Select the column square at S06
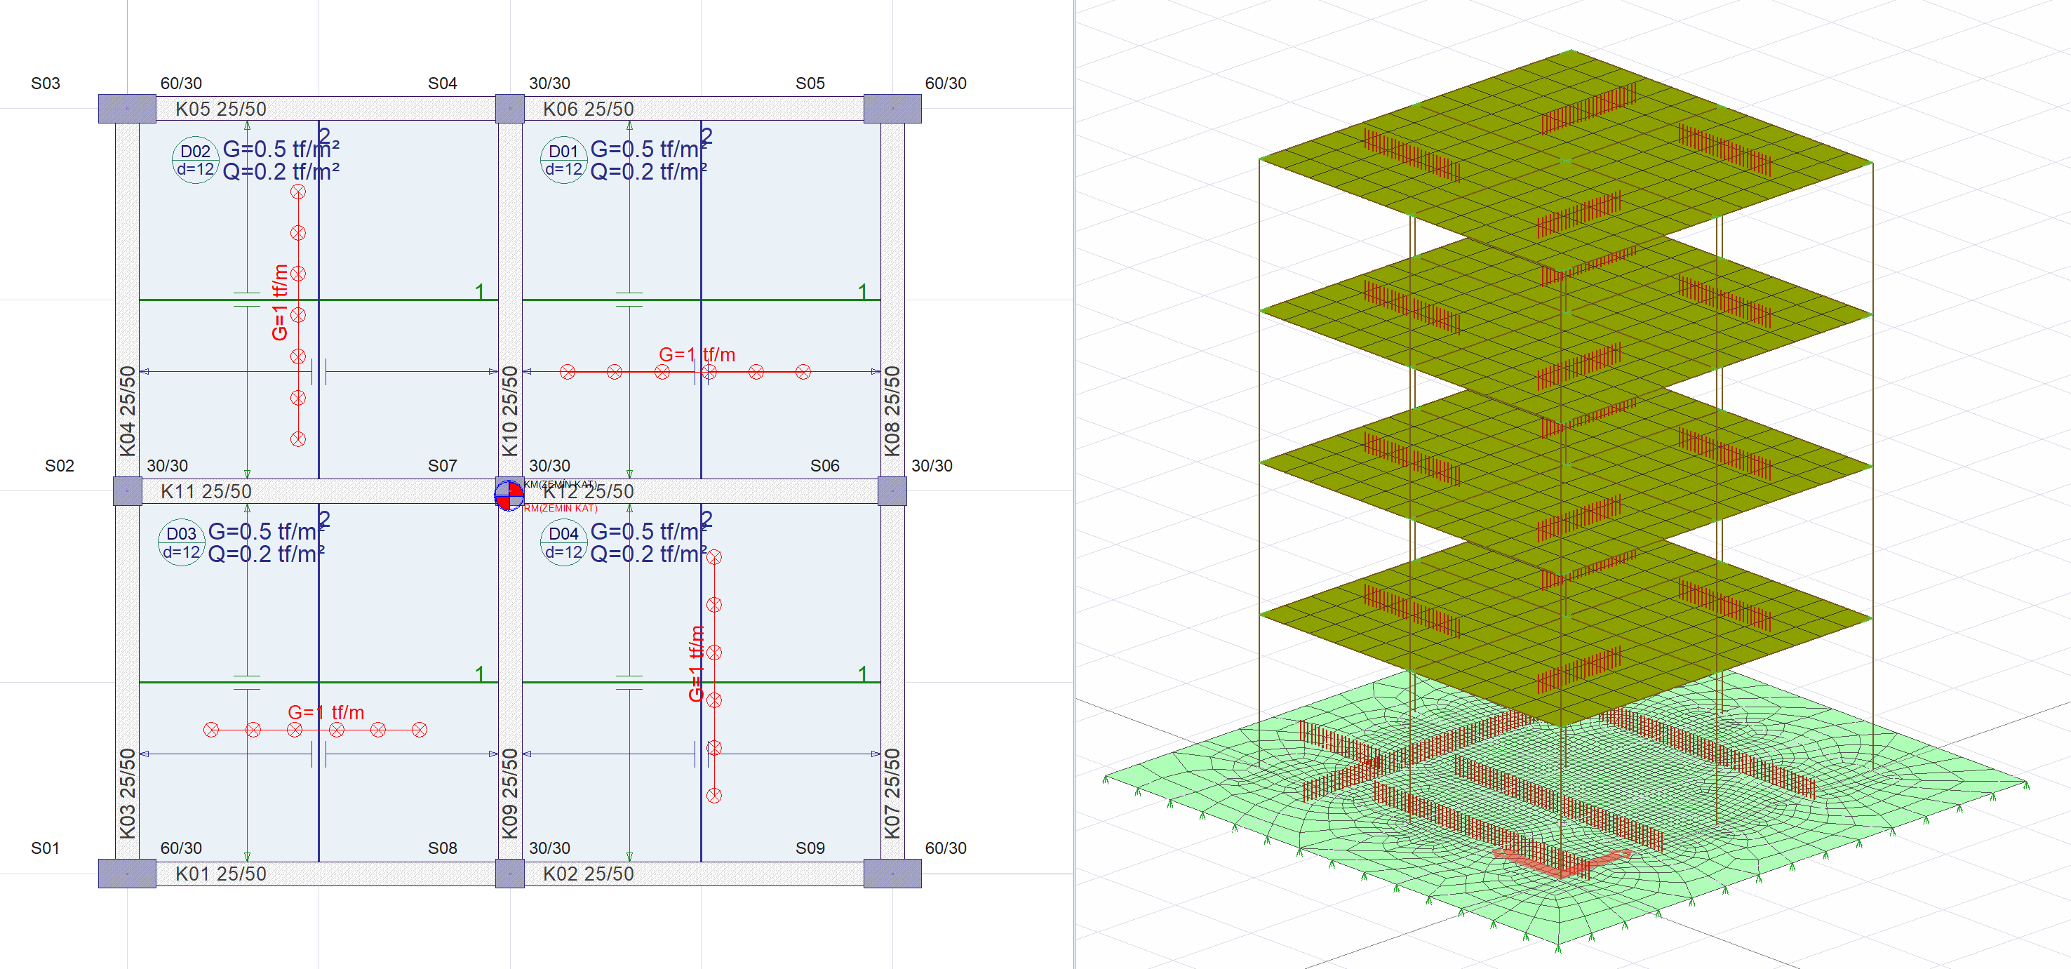Viewport: 2071px width, 969px height. pyautogui.click(x=892, y=490)
